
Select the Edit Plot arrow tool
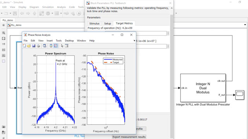coord(62,46)
